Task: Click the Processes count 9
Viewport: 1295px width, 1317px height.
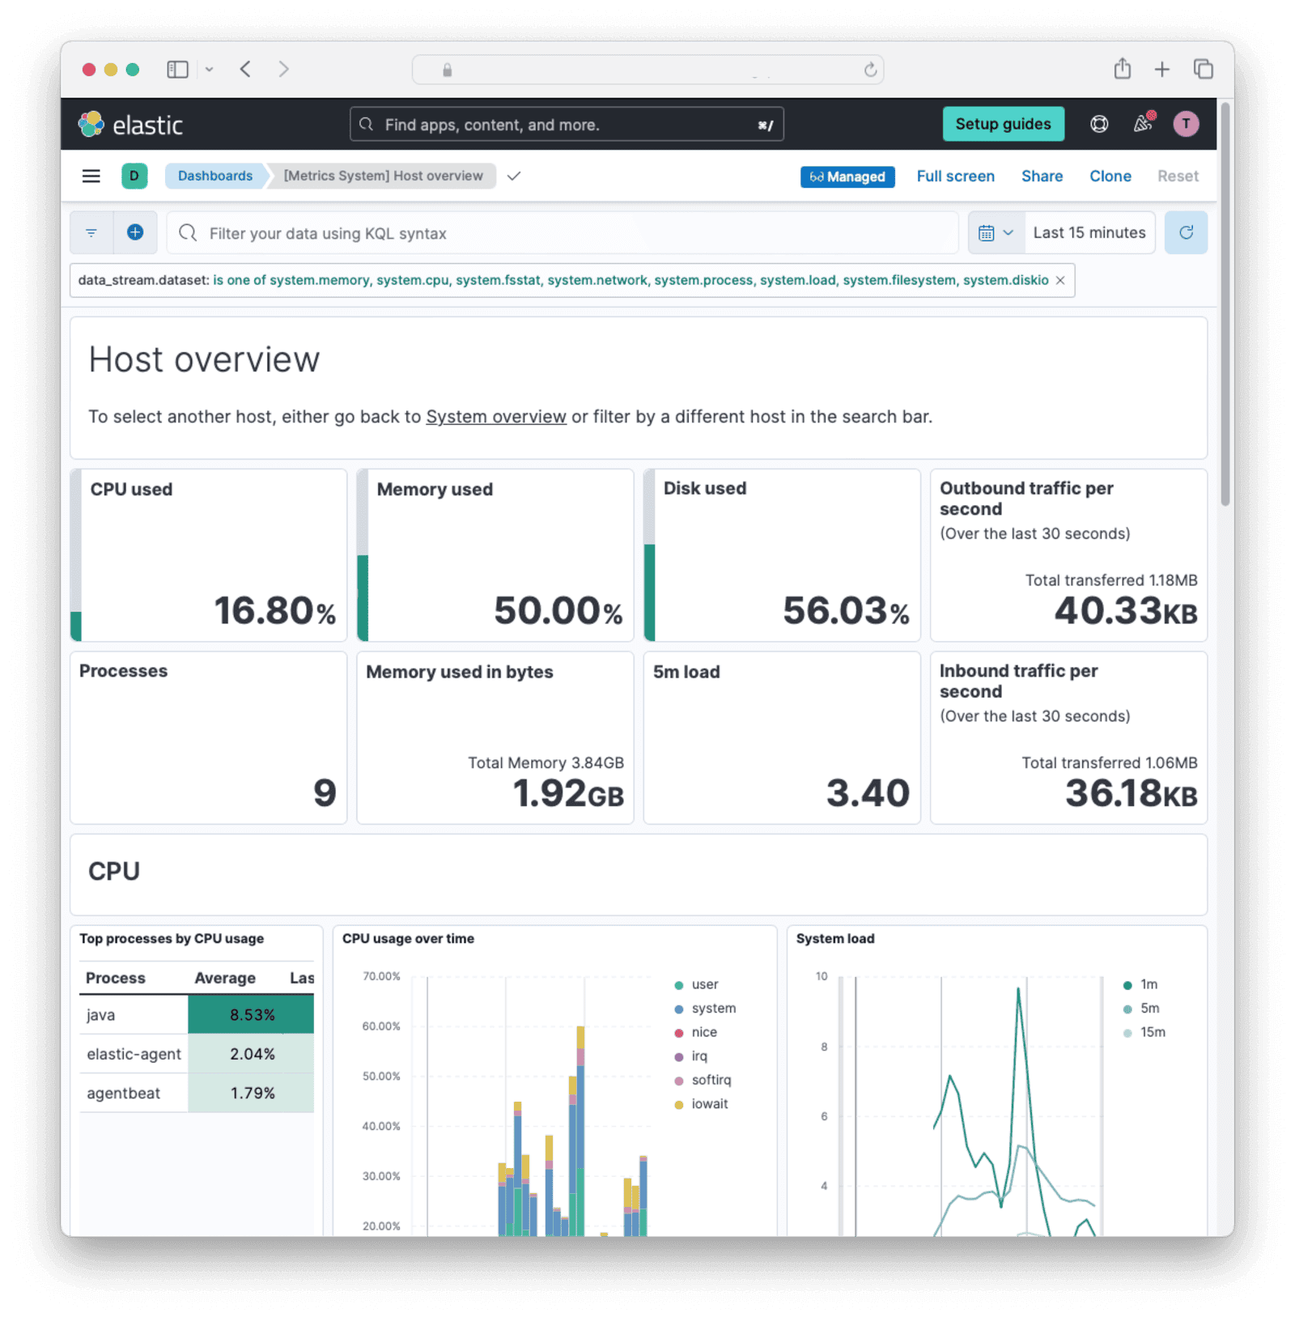Action: pos(325,793)
